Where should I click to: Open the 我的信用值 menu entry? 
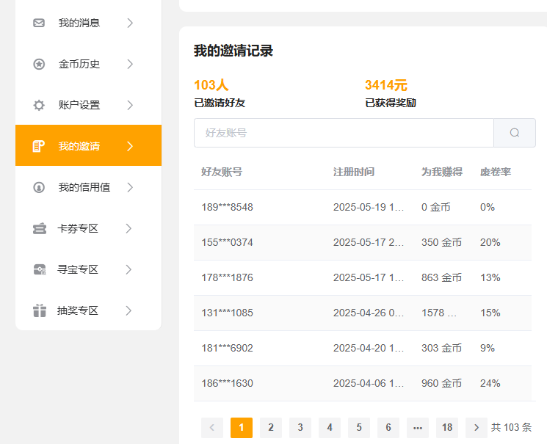pos(88,187)
